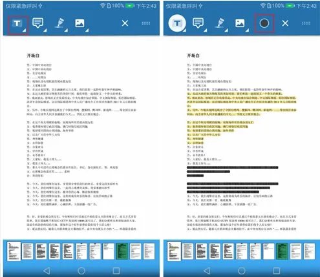Screen dimensions: 320x277
Task: Tap the circled text tool in the right screen
Action: tap(177, 23)
